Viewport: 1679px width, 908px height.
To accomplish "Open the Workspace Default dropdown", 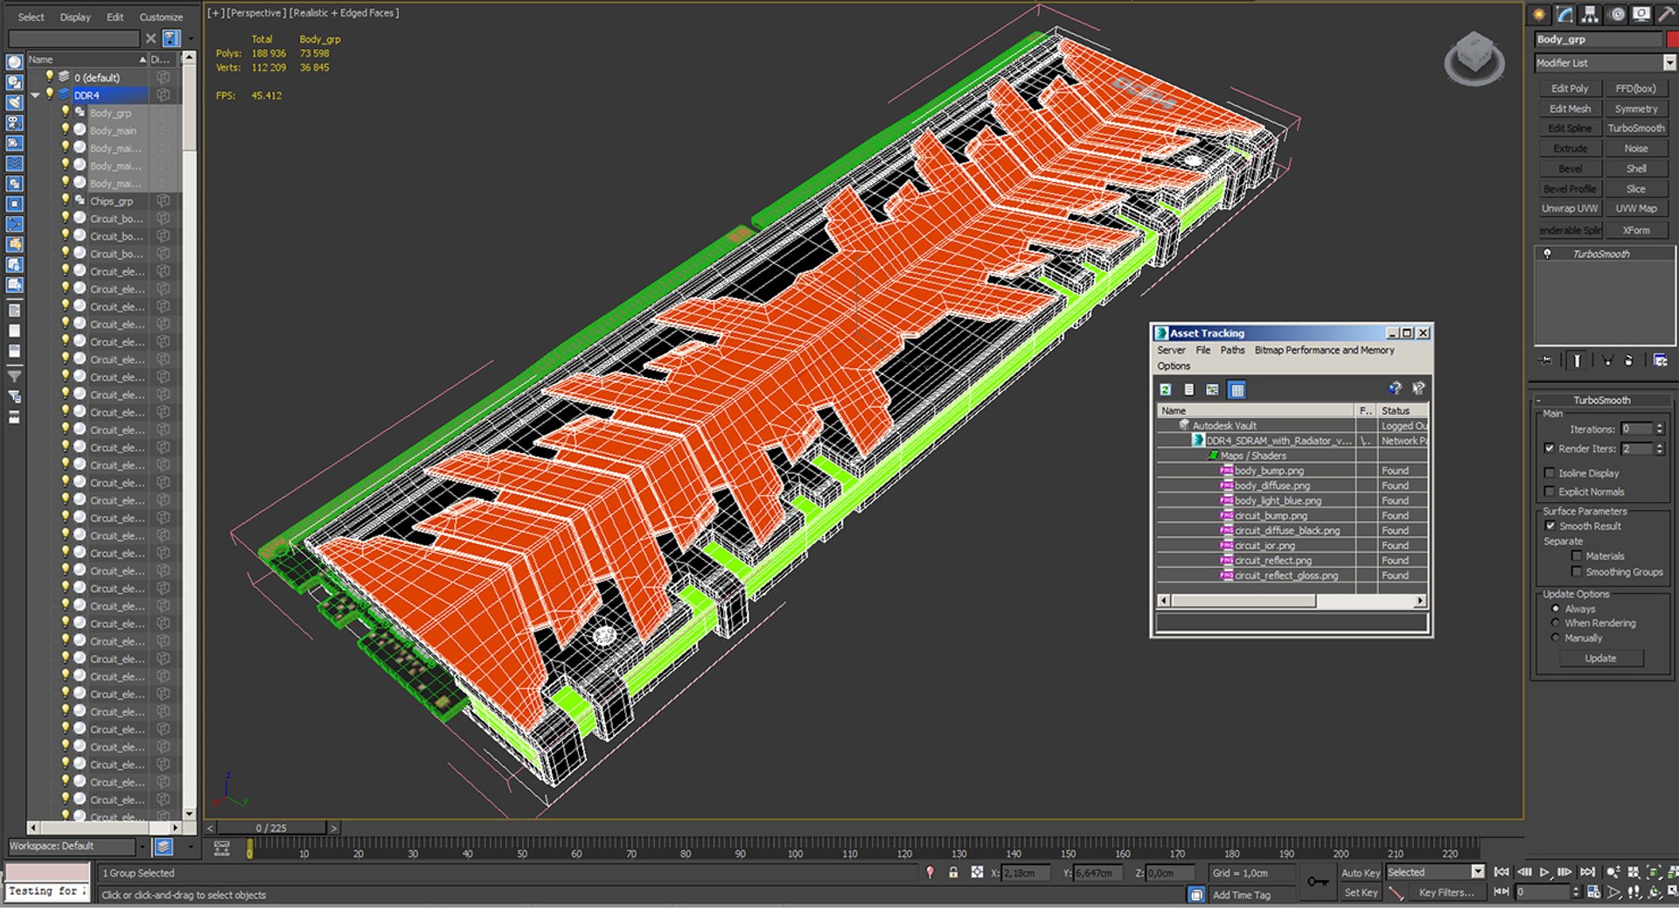I will click(x=142, y=846).
